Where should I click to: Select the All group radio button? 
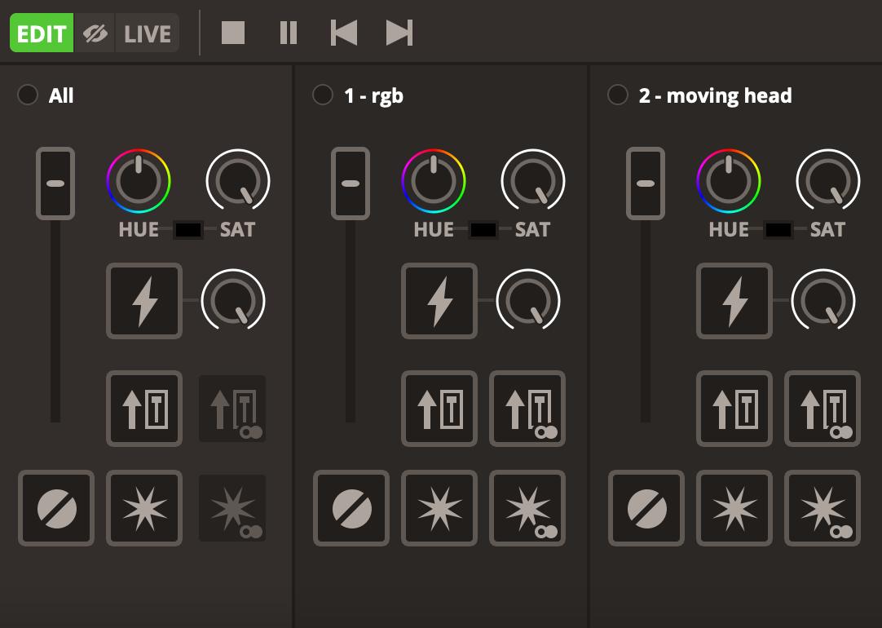[28, 95]
